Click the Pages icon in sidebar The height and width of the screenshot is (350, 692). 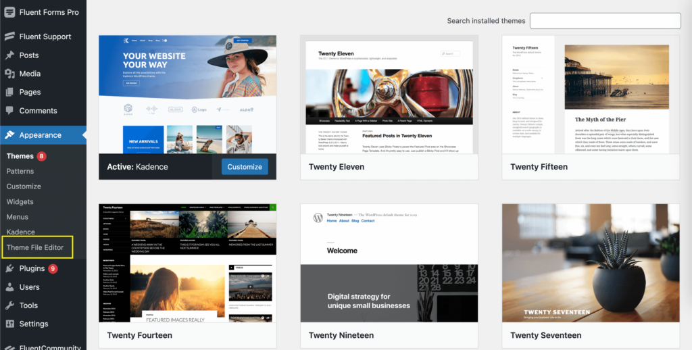click(9, 93)
